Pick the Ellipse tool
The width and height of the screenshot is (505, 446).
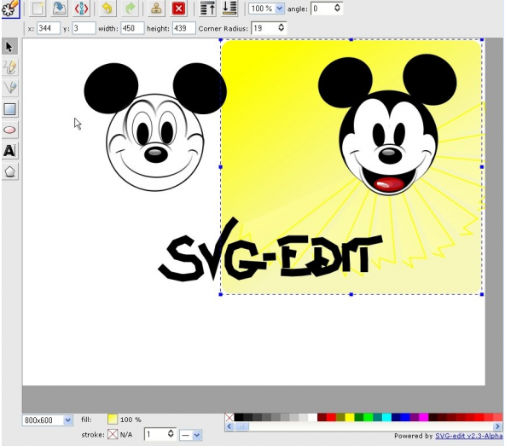9,130
